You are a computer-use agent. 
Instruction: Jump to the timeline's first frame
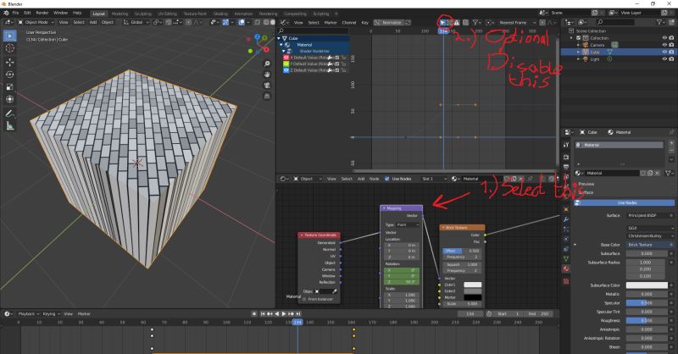click(263, 314)
